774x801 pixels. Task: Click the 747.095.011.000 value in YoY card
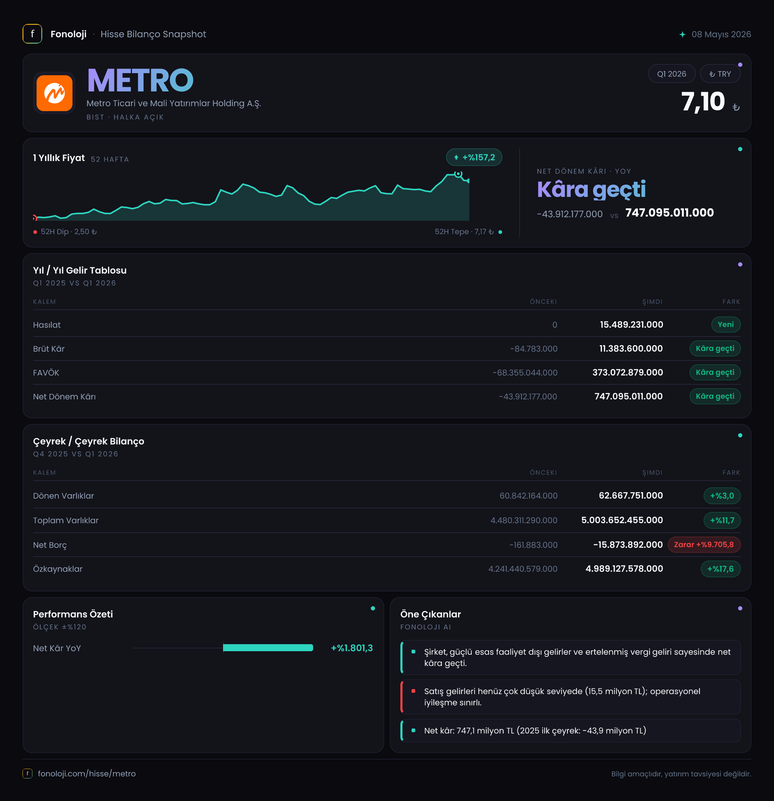point(669,212)
